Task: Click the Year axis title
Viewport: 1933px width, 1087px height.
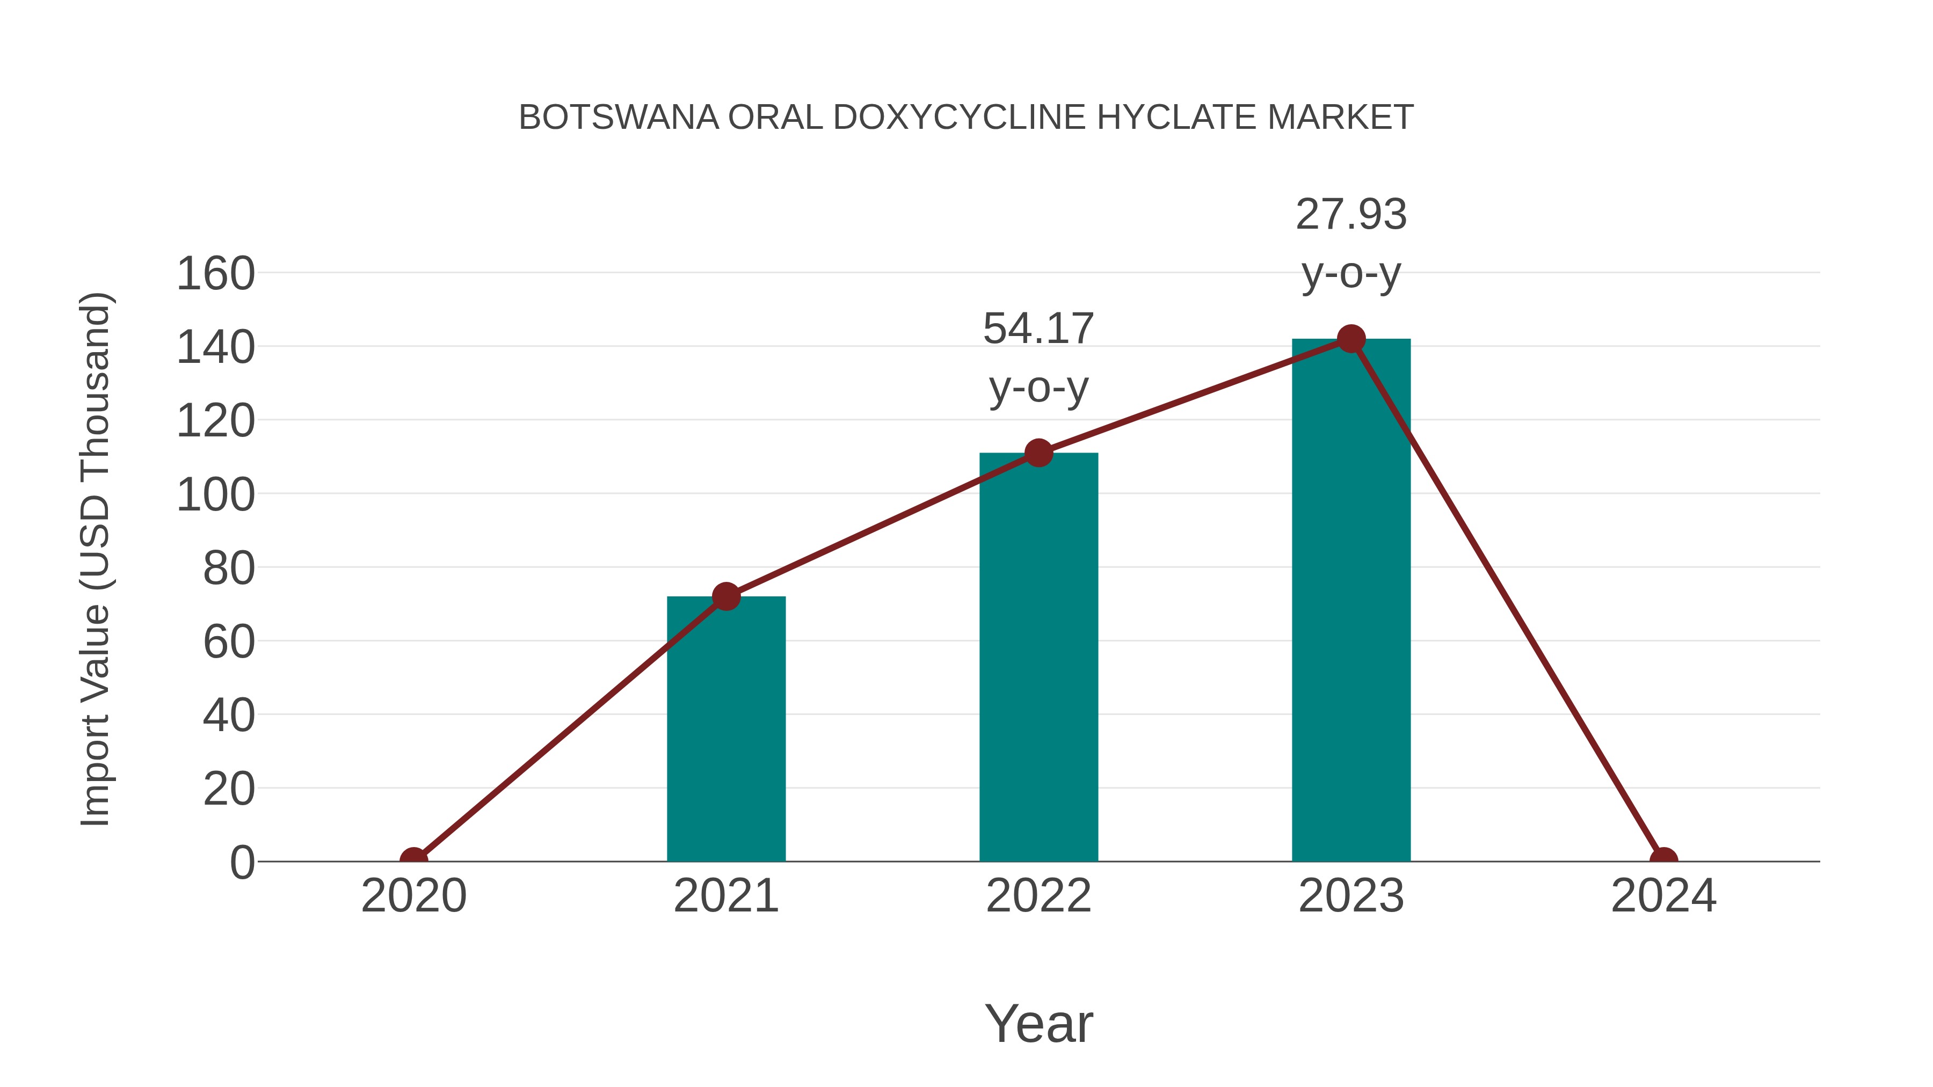Action: click(x=1038, y=1023)
